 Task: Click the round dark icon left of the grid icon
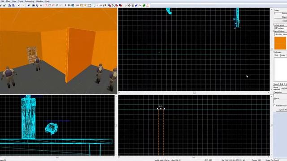coord(129,5)
